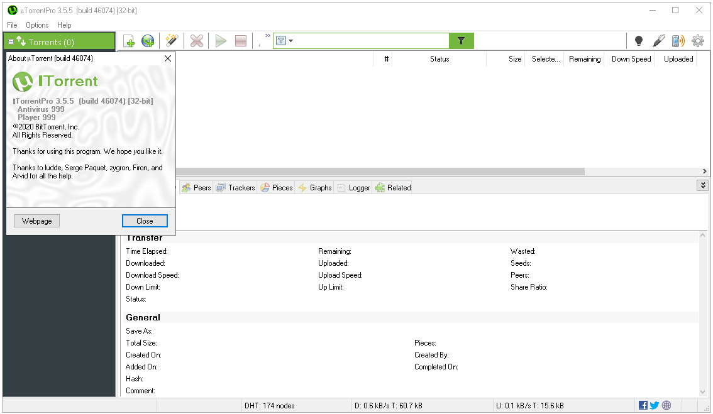Click the green filter funnel button
The image size is (713, 414).
coord(461,41)
